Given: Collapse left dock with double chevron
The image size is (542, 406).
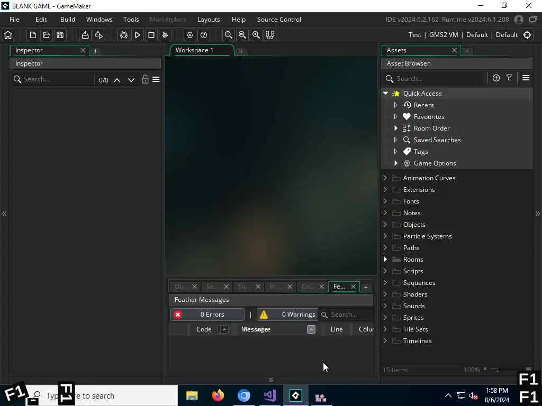Looking at the screenshot, I should 4,214.
